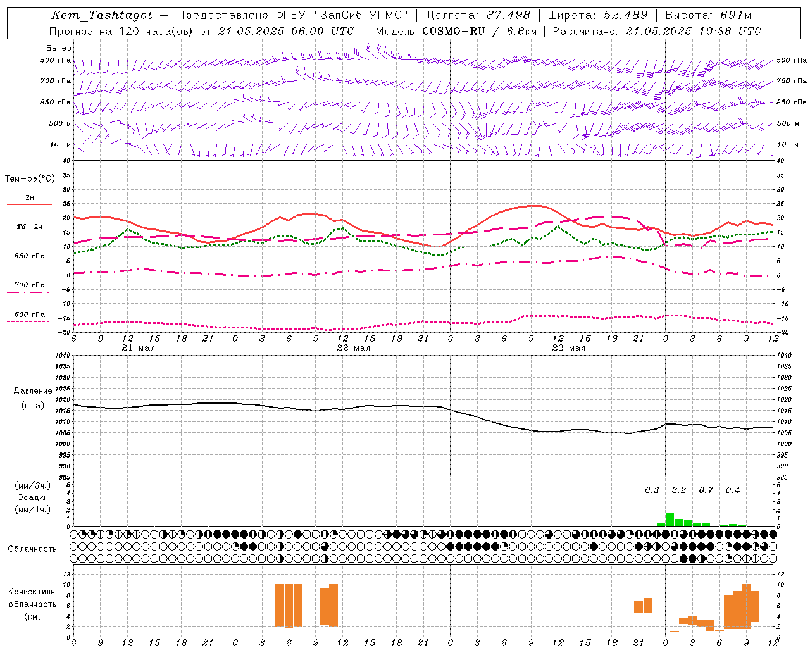Click the 'Высота: 691м' elevation value
This screenshot has height=648, width=810.
708,15
